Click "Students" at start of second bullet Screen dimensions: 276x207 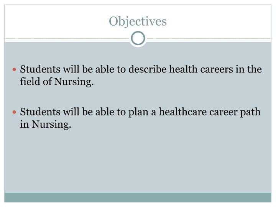point(40,112)
